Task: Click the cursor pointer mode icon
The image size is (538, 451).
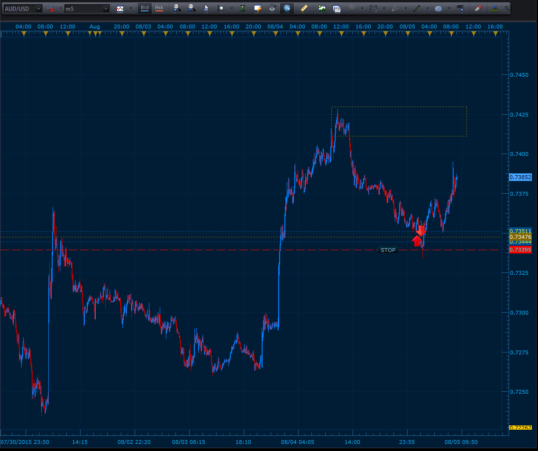Action: coord(206,8)
